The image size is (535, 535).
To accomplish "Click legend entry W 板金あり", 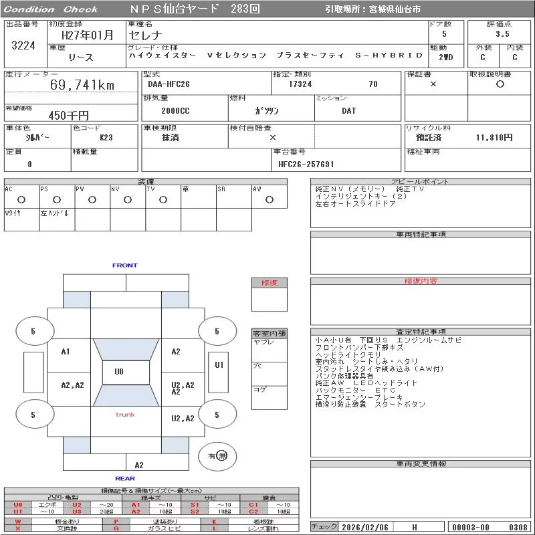I will click(x=53, y=522).
